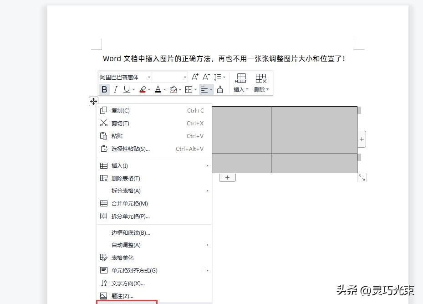This screenshot has width=423, height=304.
Task: Click the table move handle above the table
Action: pos(93,101)
